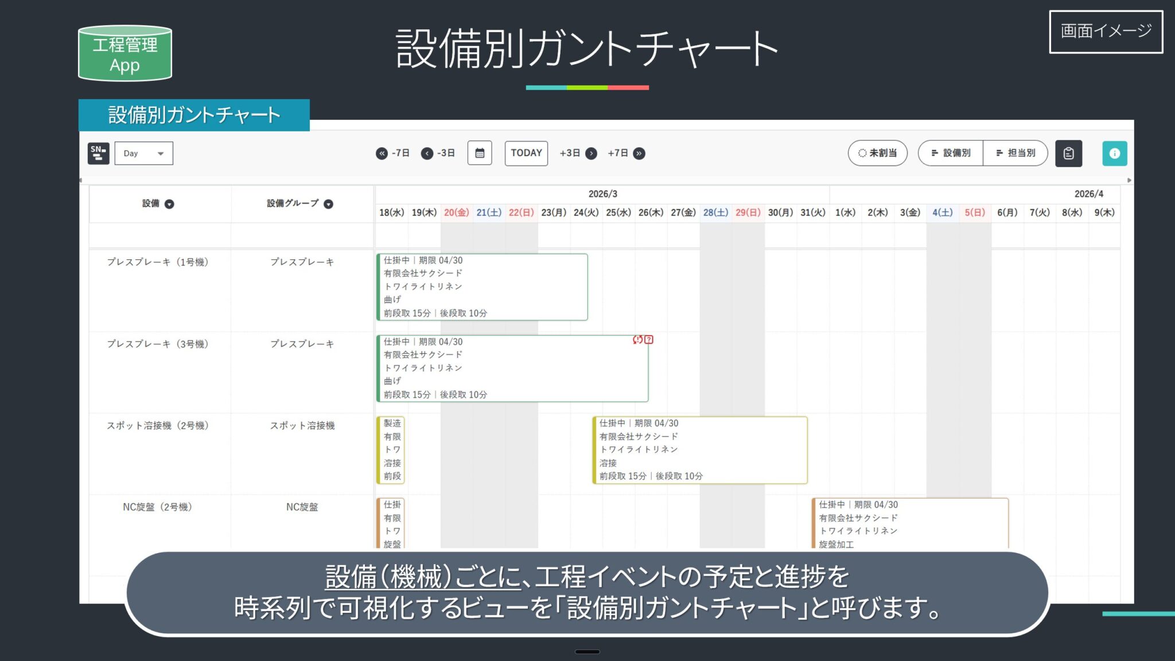Open the calendar date picker icon
Viewport: 1175px width, 661px height.
tap(480, 153)
